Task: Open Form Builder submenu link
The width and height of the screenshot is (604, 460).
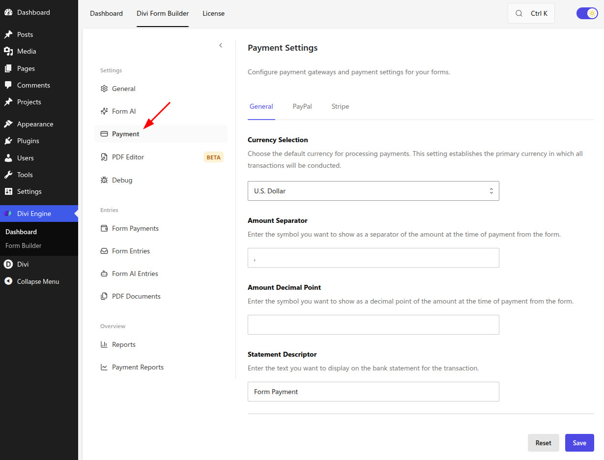Action: (x=24, y=245)
